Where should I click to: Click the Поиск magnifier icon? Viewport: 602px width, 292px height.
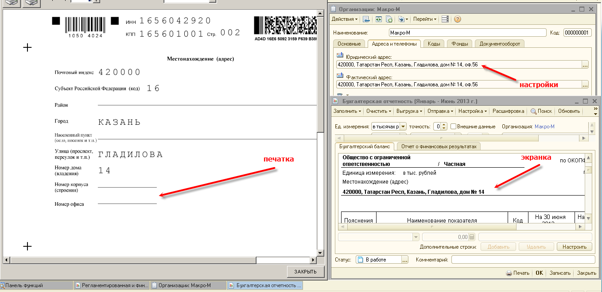coord(534,111)
